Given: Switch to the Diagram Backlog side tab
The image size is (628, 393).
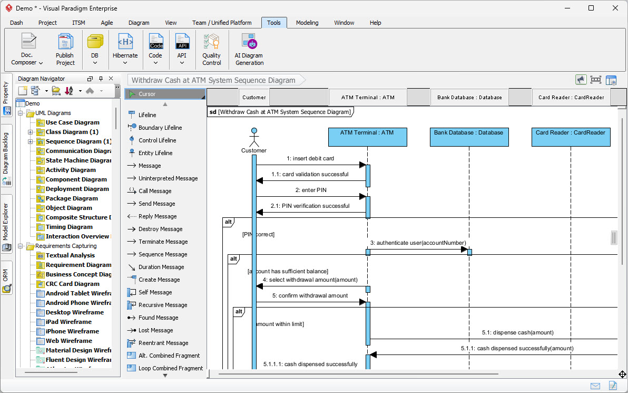Looking at the screenshot, I should click(x=7, y=156).
